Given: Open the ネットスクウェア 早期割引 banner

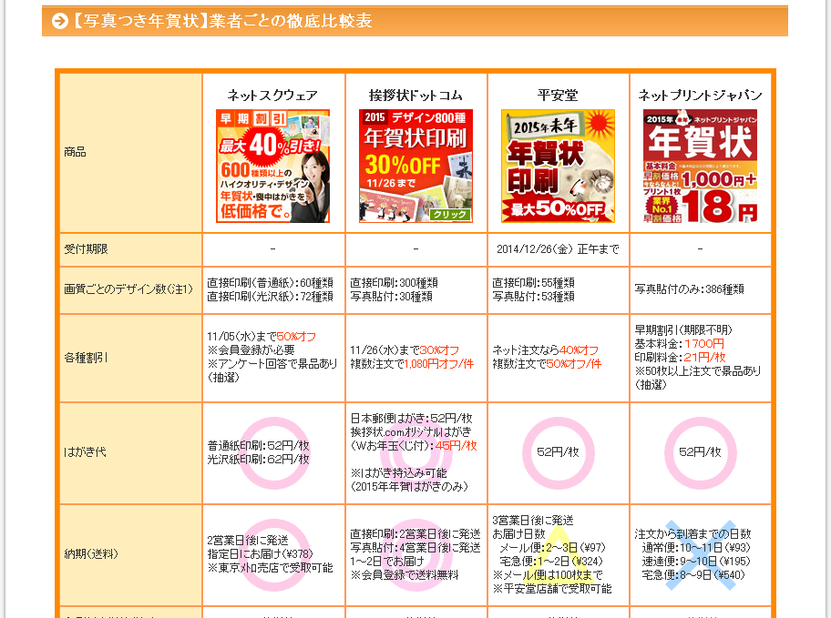Looking at the screenshot, I should pyautogui.click(x=273, y=166).
